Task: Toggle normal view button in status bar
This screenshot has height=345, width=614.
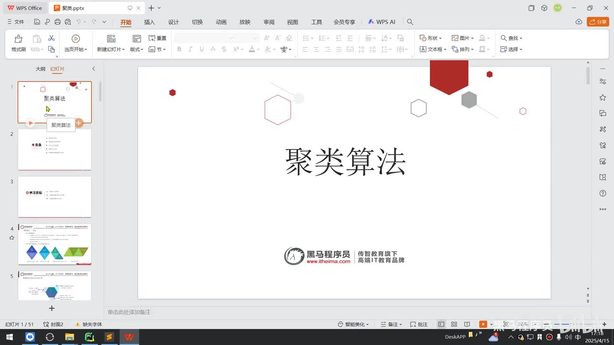Action: point(441,324)
